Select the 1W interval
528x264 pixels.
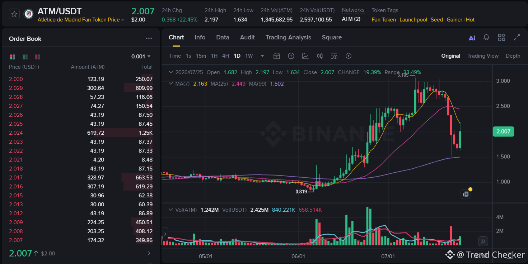coord(249,56)
